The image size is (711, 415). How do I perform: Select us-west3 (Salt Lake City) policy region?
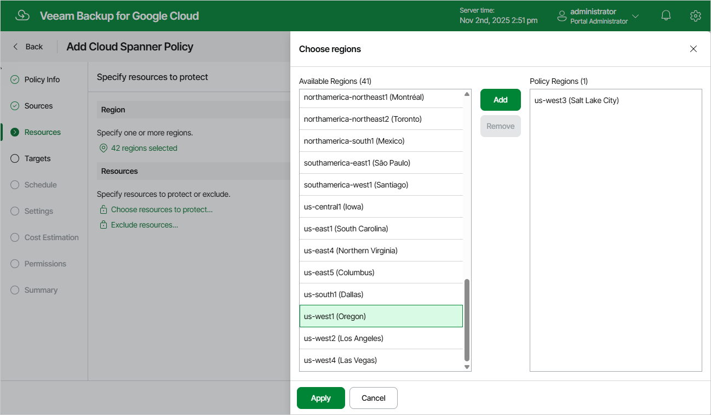tap(616, 100)
